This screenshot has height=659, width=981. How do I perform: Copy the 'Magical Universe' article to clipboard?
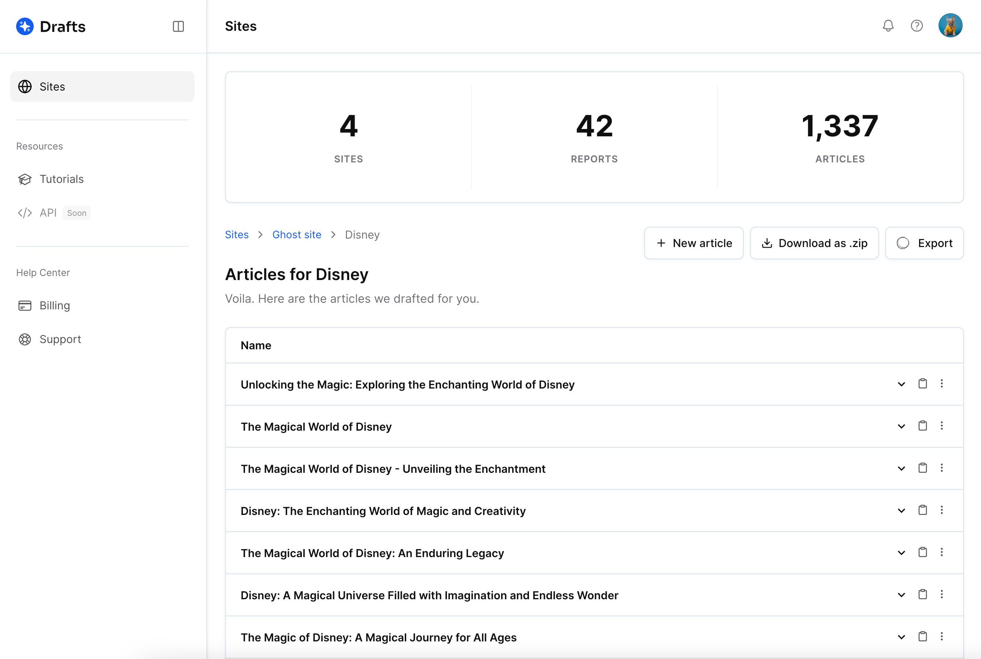[x=922, y=594]
